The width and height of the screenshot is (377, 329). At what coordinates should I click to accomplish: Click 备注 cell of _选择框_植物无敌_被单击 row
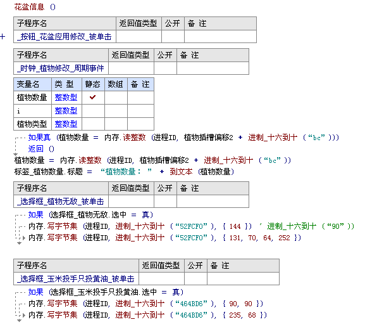point(213,201)
